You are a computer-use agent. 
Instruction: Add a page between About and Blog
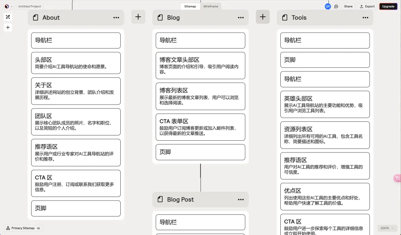(x=138, y=17)
